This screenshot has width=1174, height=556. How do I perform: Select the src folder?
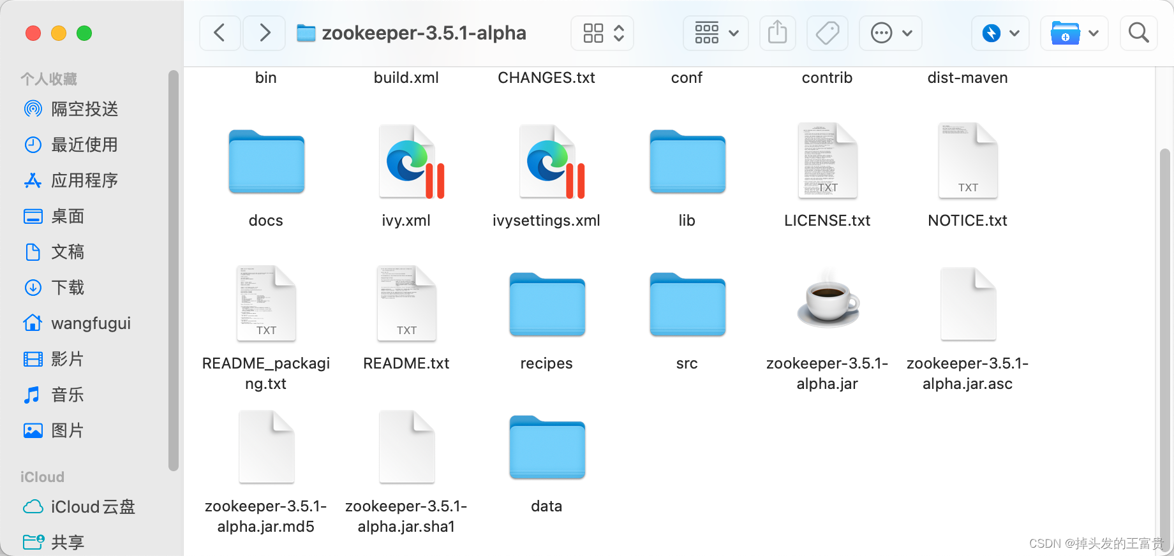point(687,305)
